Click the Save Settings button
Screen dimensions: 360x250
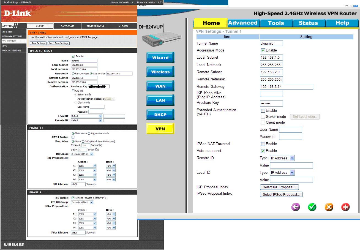38,43
